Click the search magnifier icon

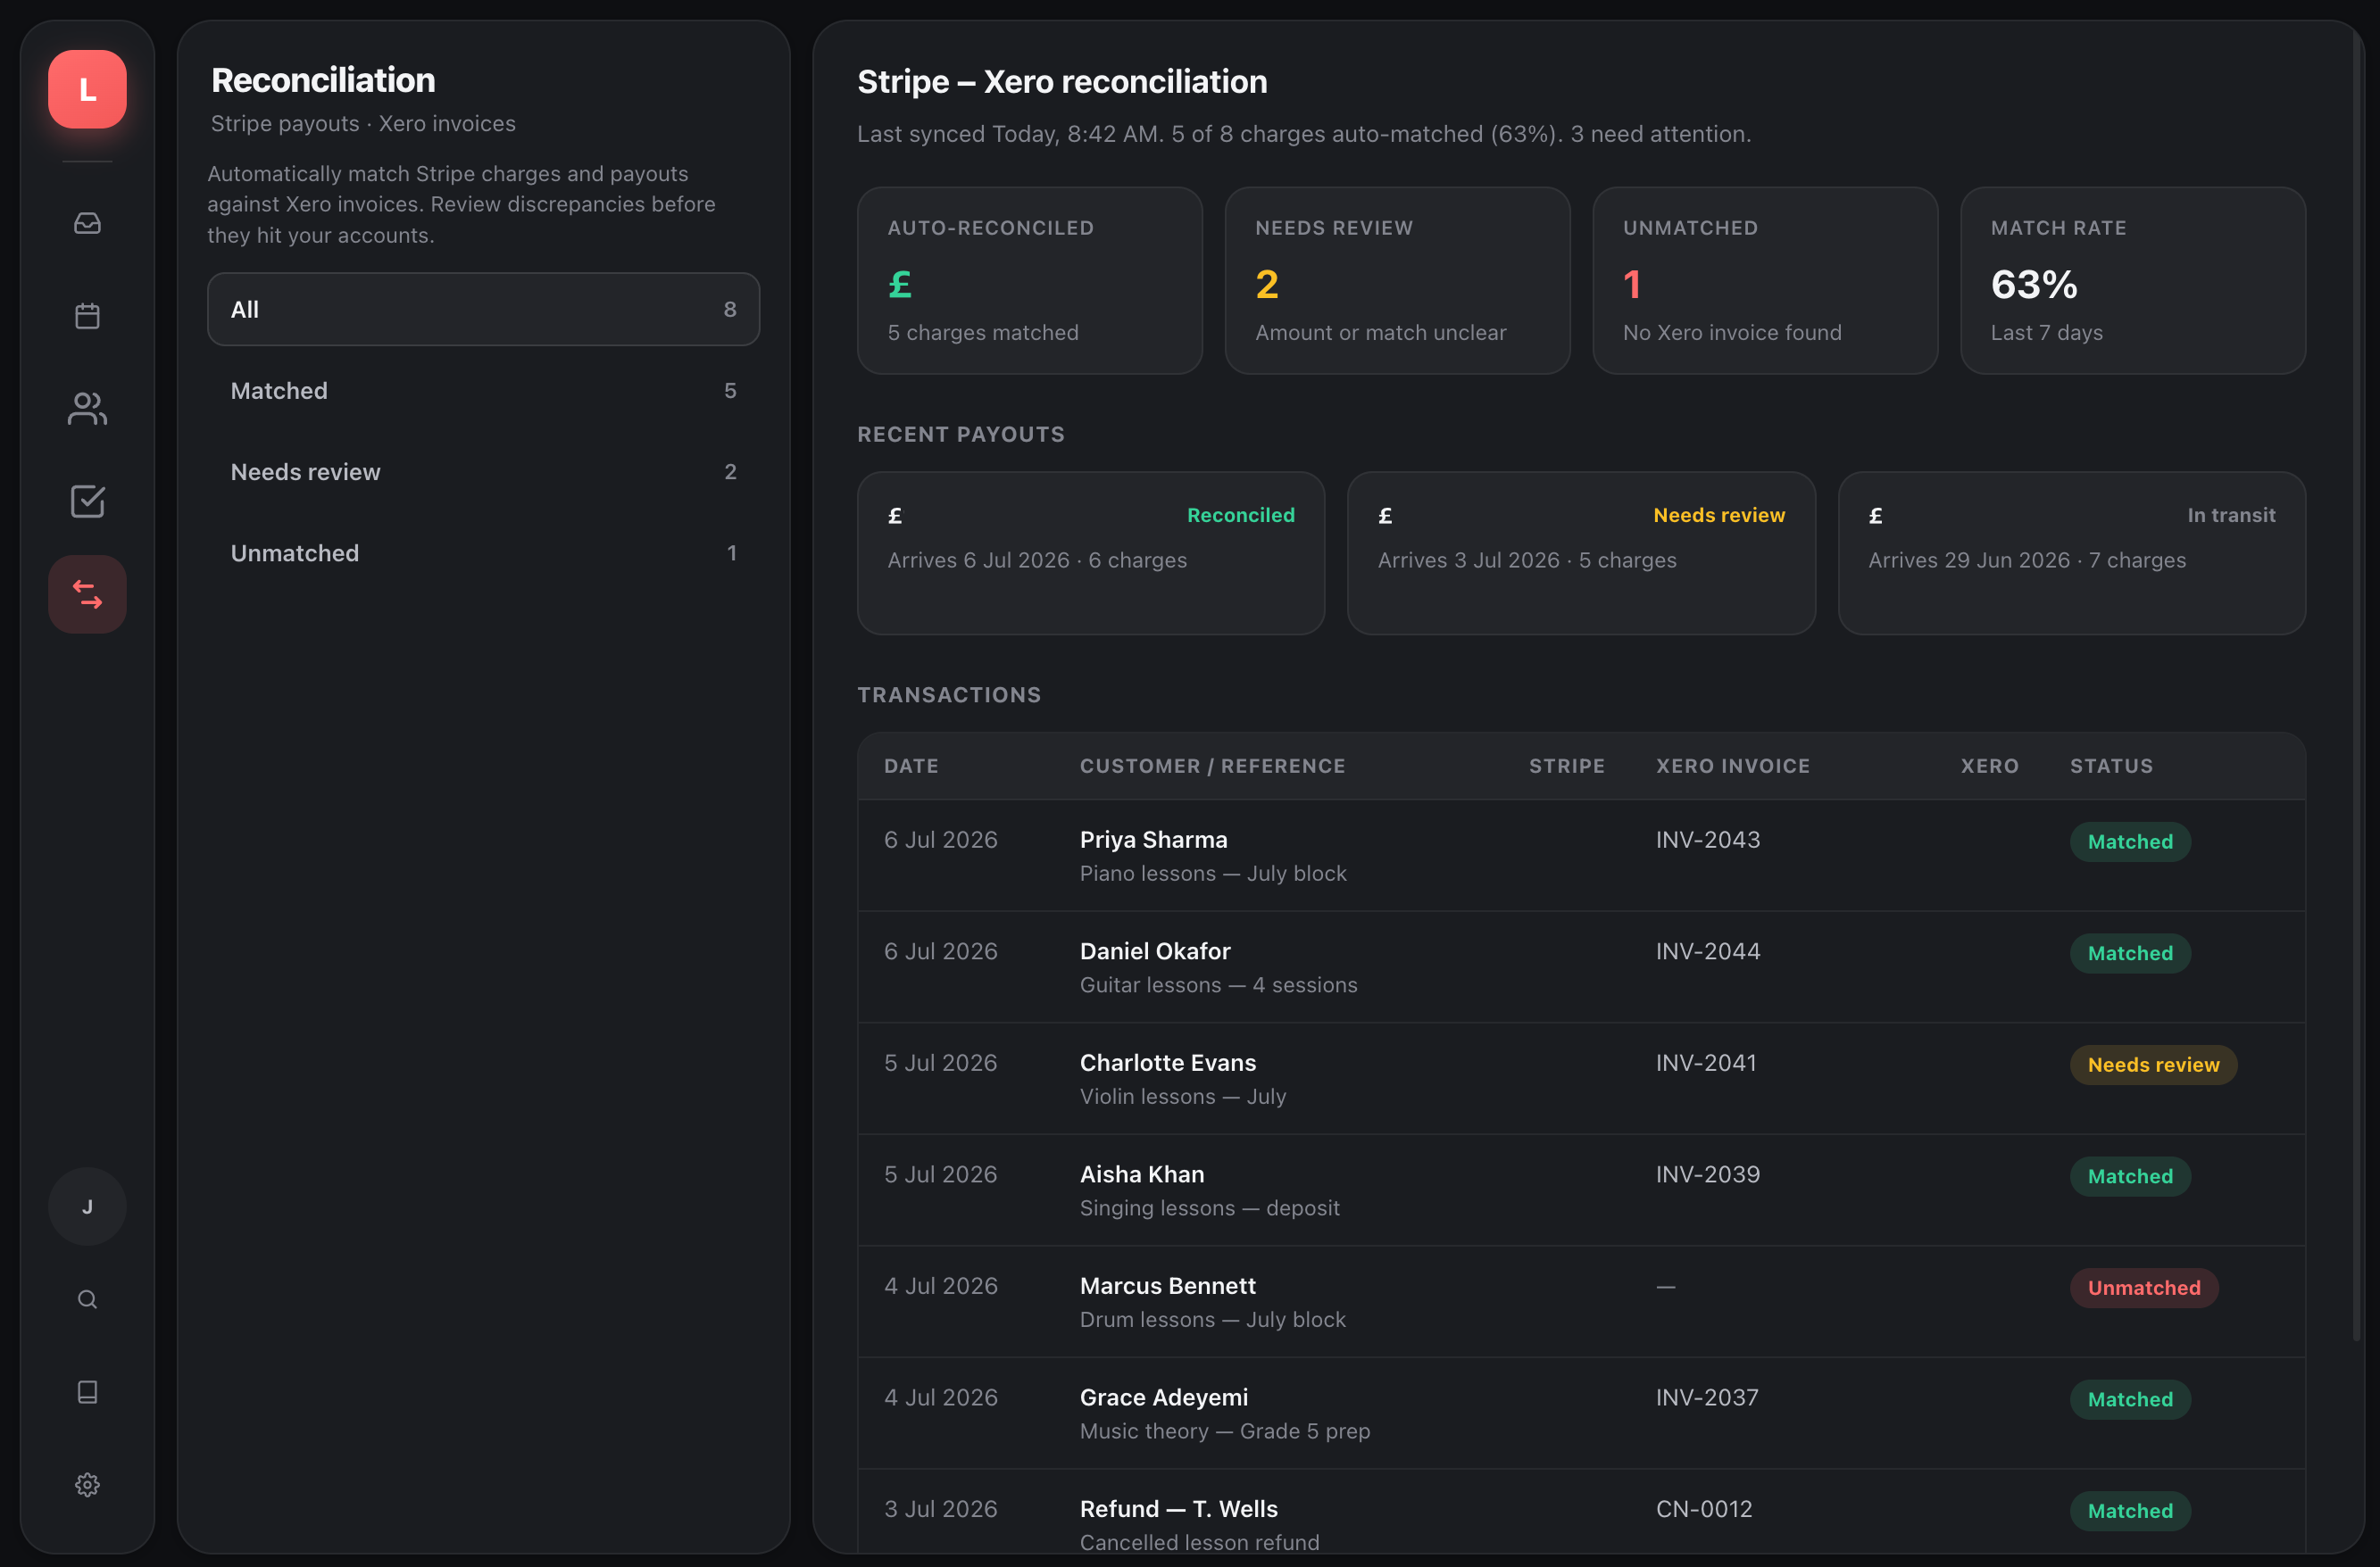tap(87, 1299)
